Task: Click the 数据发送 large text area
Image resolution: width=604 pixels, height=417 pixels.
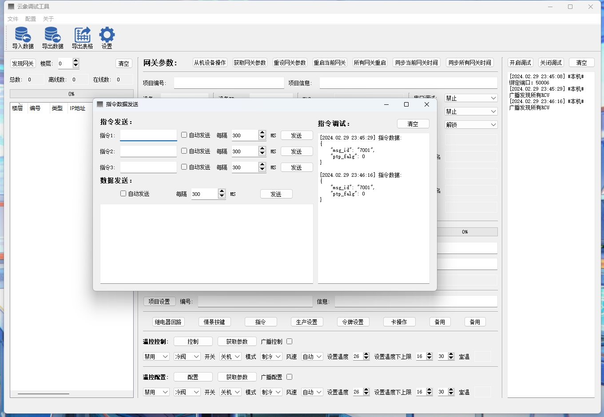Action: pos(207,243)
